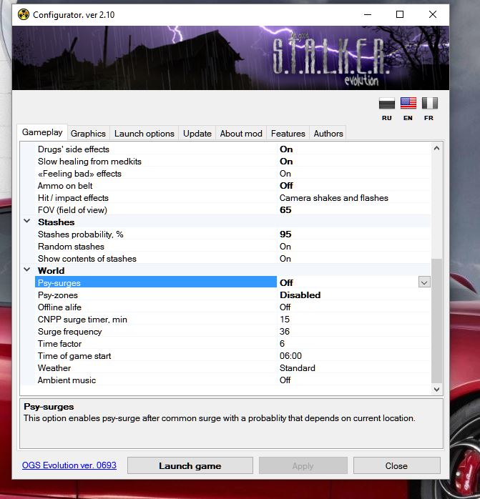Click Weather value Standard
This screenshot has height=499, width=480.
(297, 368)
